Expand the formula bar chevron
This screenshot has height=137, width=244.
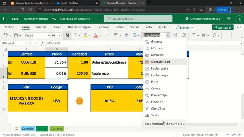[241, 43]
